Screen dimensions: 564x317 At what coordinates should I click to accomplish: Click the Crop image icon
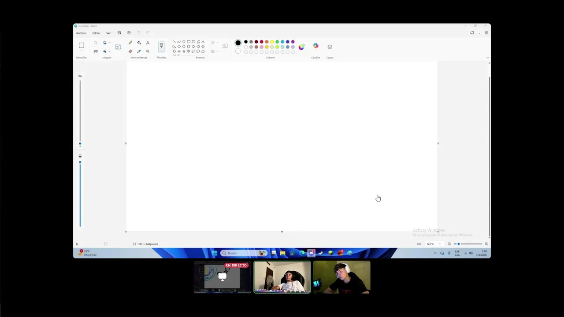tap(96, 43)
